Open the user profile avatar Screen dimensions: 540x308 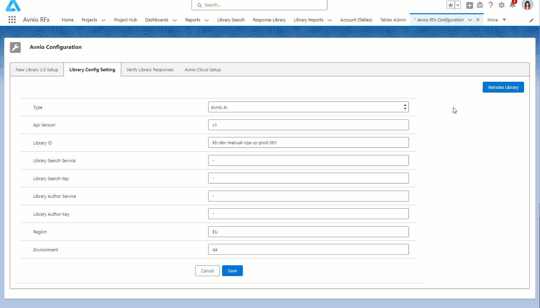coord(527,5)
